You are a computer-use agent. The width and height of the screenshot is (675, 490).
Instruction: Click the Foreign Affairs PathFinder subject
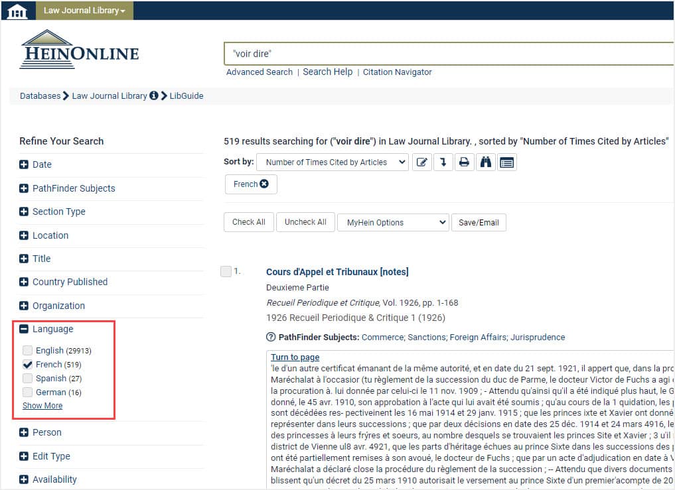(479, 337)
